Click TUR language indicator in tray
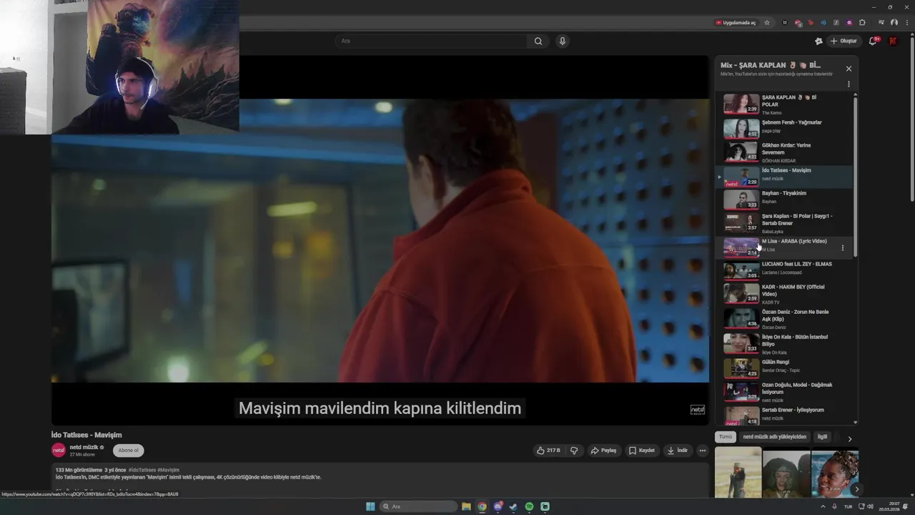Image resolution: width=915 pixels, height=515 pixels. click(849, 506)
